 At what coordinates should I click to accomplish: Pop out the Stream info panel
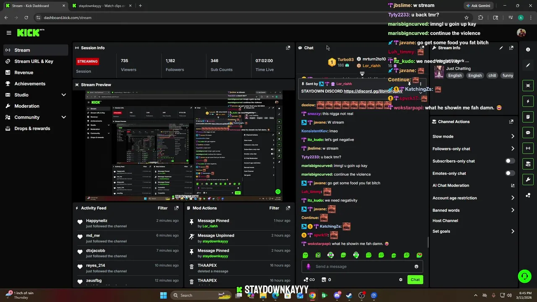pyautogui.click(x=511, y=48)
